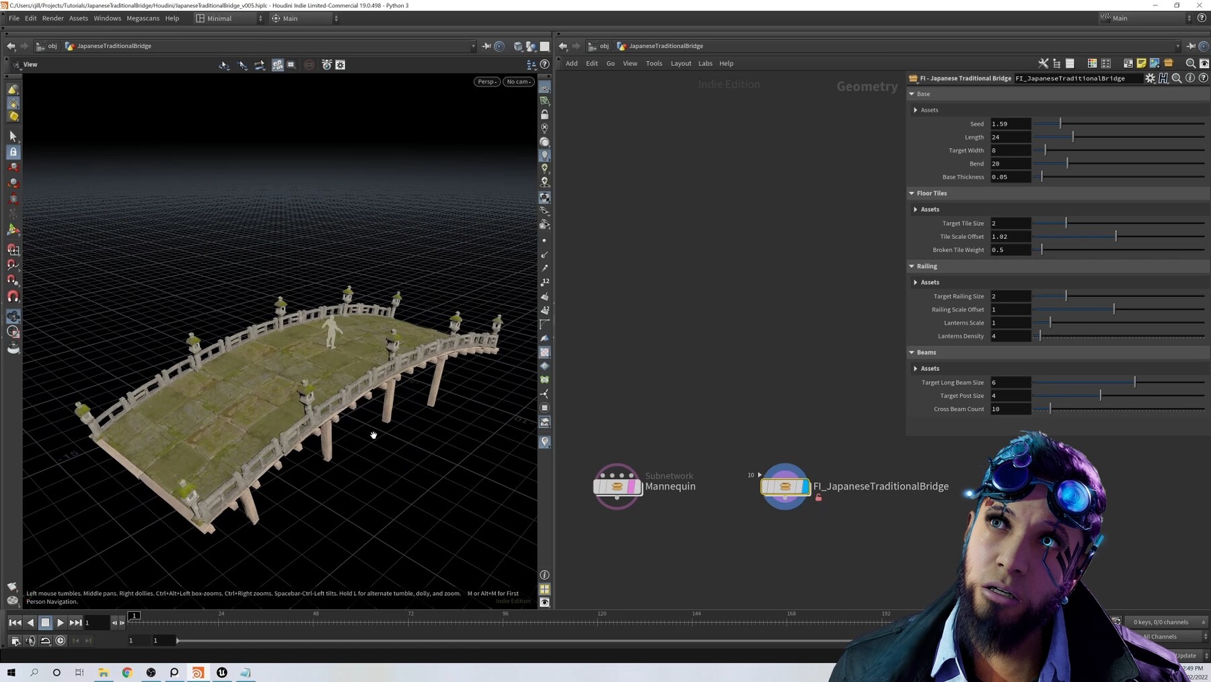Open the Megascans menu
1211x682 pixels.
click(143, 18)
